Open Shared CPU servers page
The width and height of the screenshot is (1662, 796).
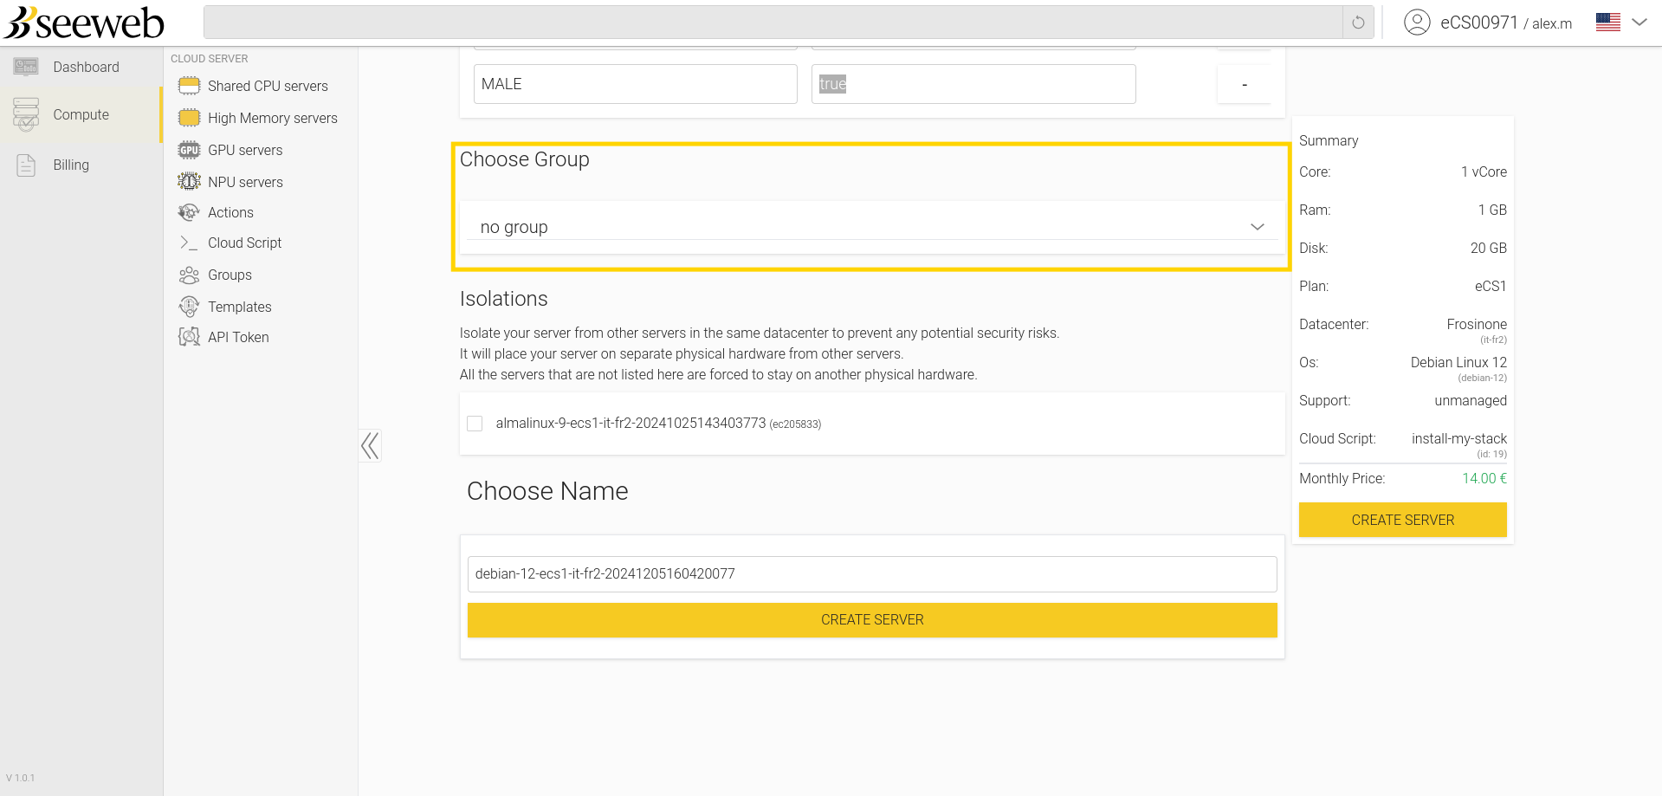(268, 86)
